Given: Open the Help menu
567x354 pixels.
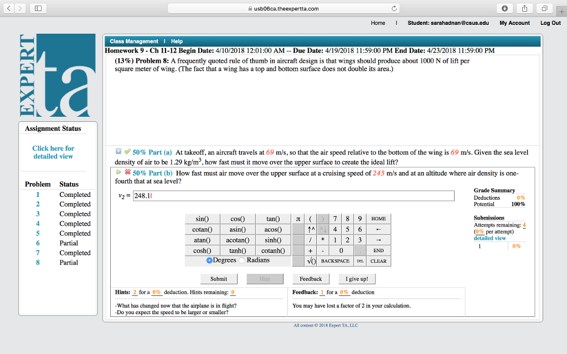Looking at the screenshot, I should pyautogui.click(x=177, y=41).
